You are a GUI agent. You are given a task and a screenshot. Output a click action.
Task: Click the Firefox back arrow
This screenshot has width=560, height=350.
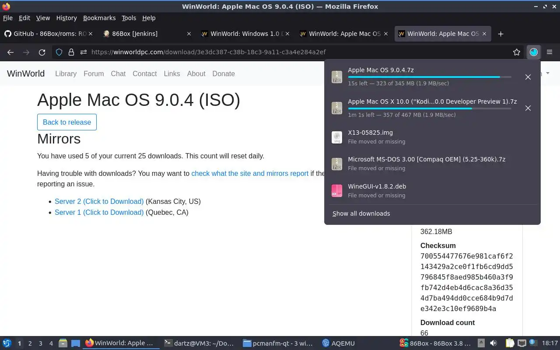(10, 52)
